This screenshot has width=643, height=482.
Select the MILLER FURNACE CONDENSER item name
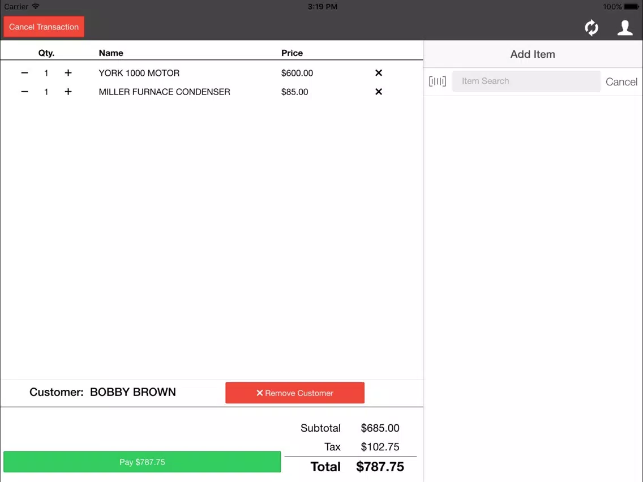point(165,92)
